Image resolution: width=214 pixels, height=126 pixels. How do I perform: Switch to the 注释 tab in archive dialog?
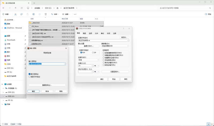(115, 33)
